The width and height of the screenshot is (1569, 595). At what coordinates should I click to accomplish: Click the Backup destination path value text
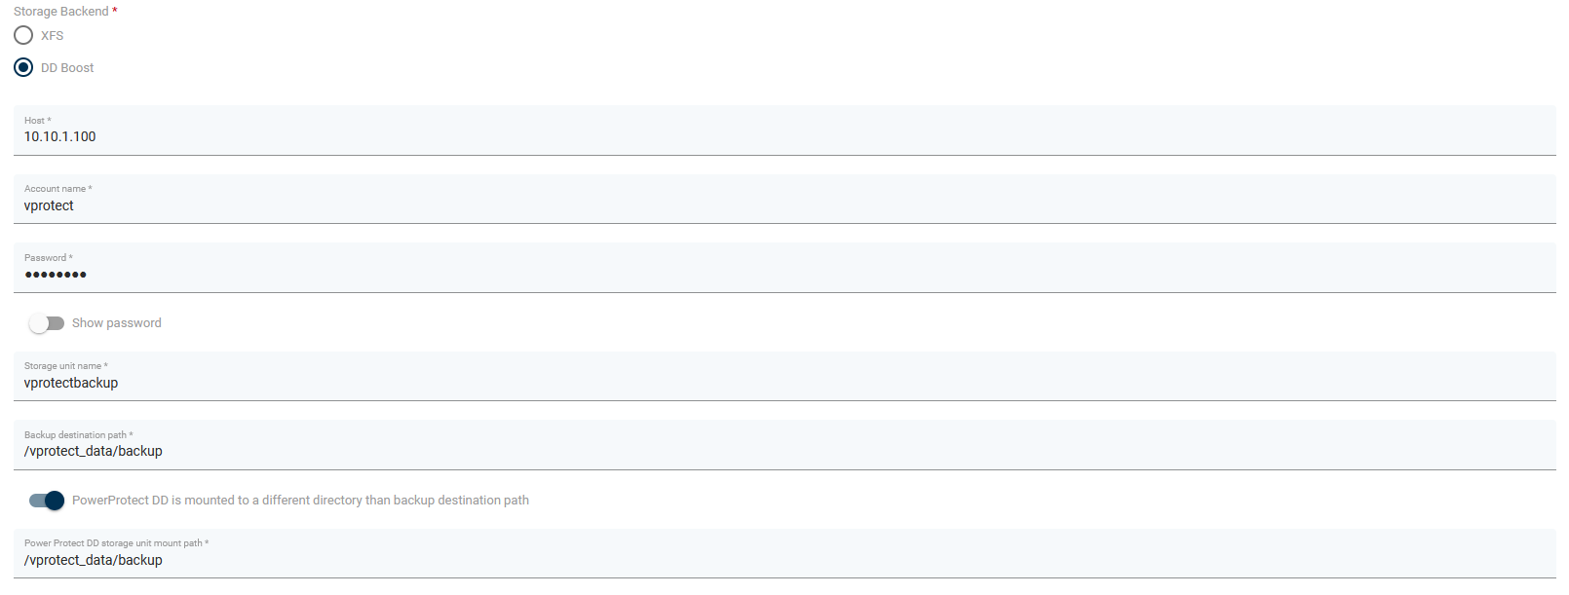click(94, 452)
